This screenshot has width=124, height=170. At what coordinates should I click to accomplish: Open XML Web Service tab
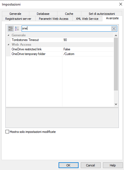coord(87,19)
